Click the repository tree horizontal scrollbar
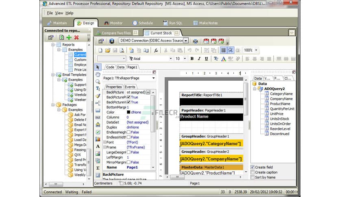This screenshot has width=340, height=197. tap(65, 184)
